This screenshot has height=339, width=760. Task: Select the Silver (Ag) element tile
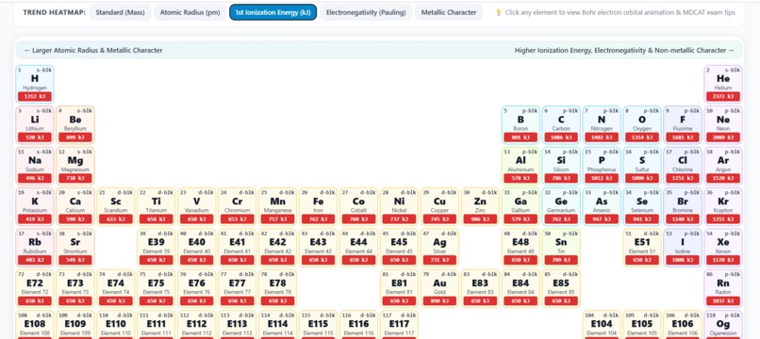(x=439, y=248)
